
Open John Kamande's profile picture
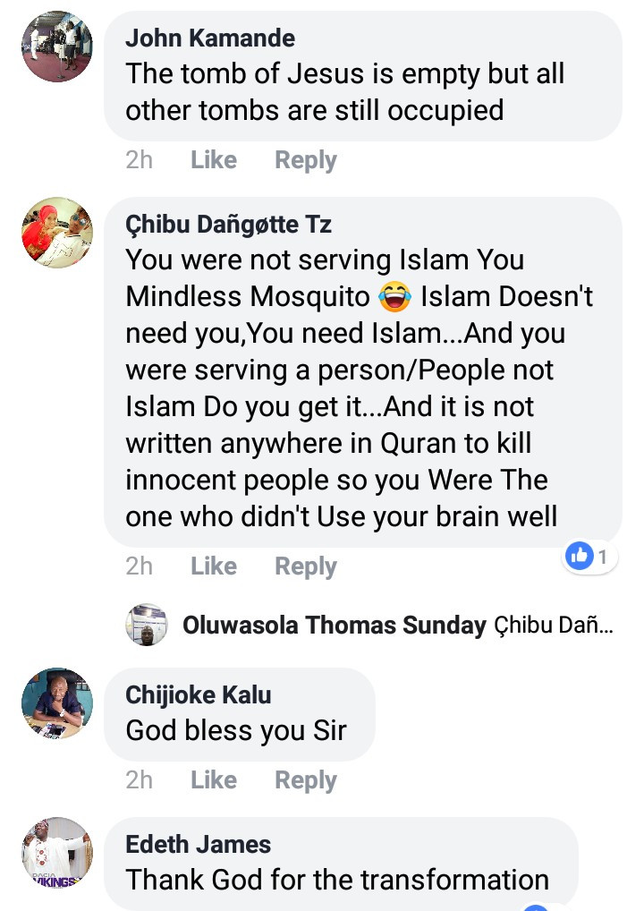tap(57, 47)
